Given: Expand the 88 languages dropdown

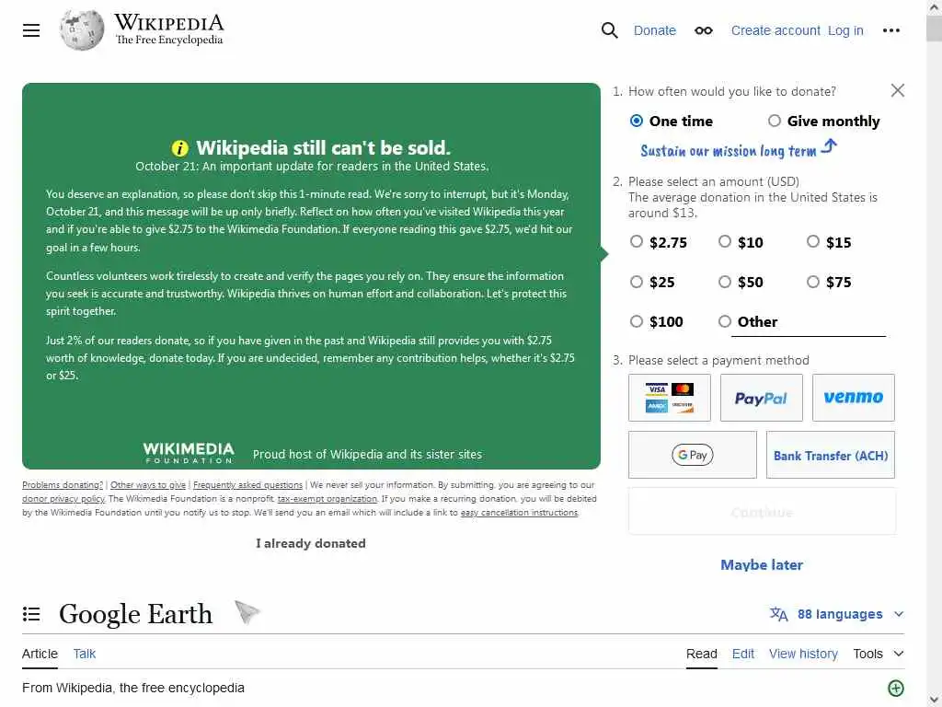Looking at the screenshot, I should (x=837, y=614).
